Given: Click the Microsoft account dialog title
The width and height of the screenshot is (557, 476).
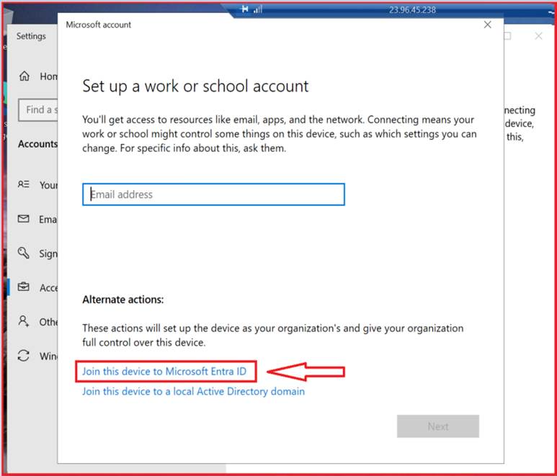Looking at the screenshot, I should pyautogui.click(x=99, y=25).
